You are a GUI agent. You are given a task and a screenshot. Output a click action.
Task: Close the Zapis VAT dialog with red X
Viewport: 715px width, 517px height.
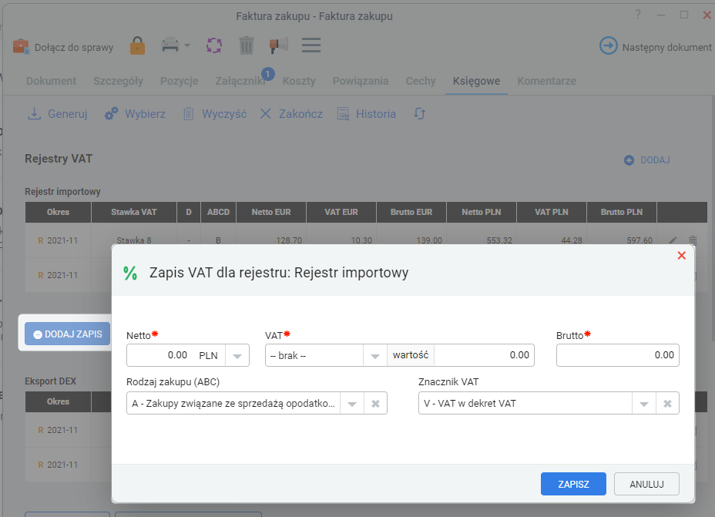682,255
